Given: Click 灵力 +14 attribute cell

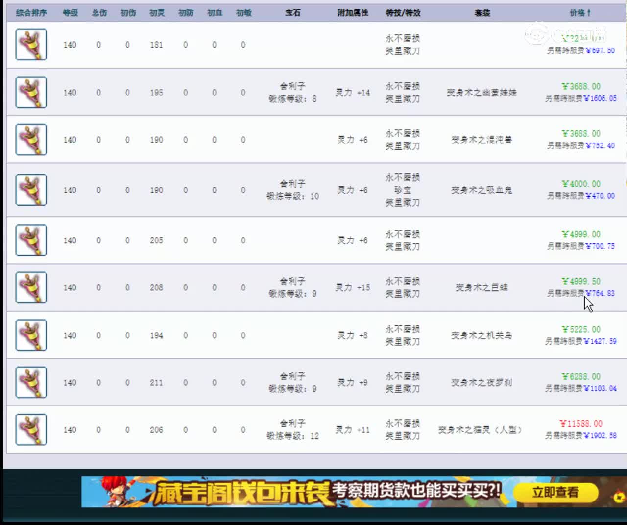Looking at the screenshot, I should point(353,93).
